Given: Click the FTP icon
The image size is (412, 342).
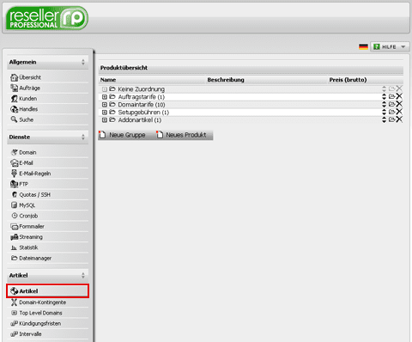Looking at the screenshot, I should pos(15,184).
